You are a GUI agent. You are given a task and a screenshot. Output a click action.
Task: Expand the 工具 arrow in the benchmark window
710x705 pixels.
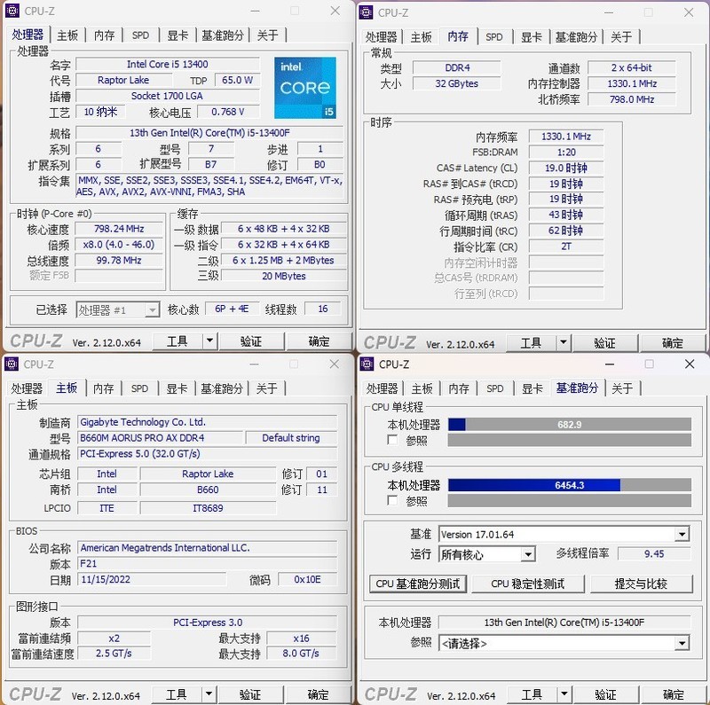[564, 693]
